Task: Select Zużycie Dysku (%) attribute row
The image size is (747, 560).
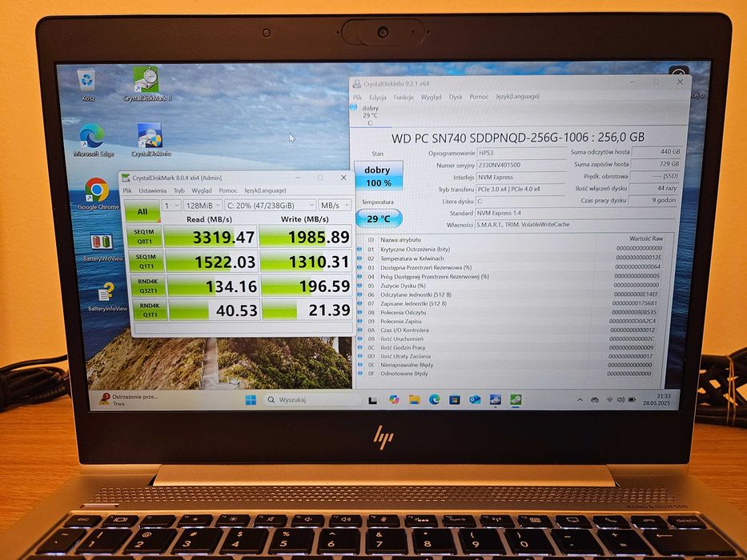Action: pyautogui.click(x=510, y=286)
